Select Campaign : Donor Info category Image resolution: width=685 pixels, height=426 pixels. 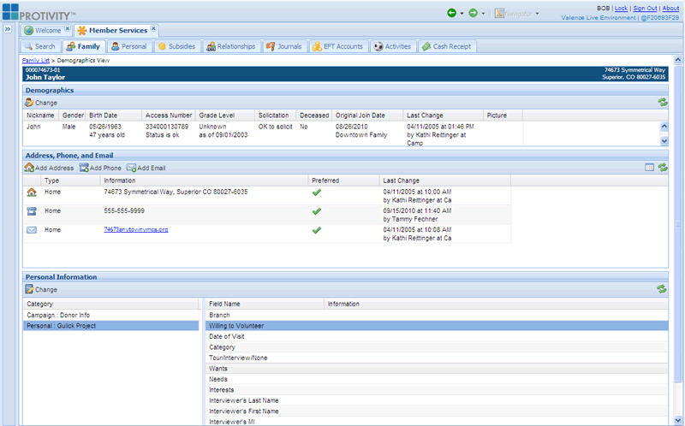point(111,315)
